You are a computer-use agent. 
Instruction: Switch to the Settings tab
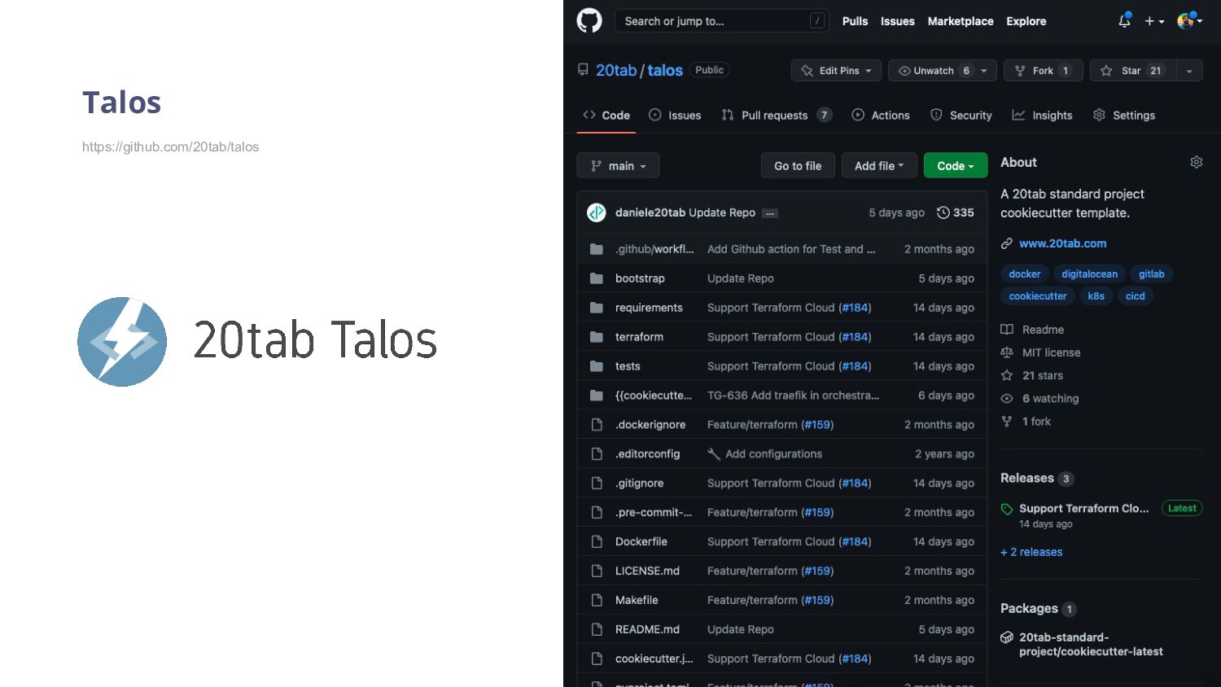[x=1124, y=116]
